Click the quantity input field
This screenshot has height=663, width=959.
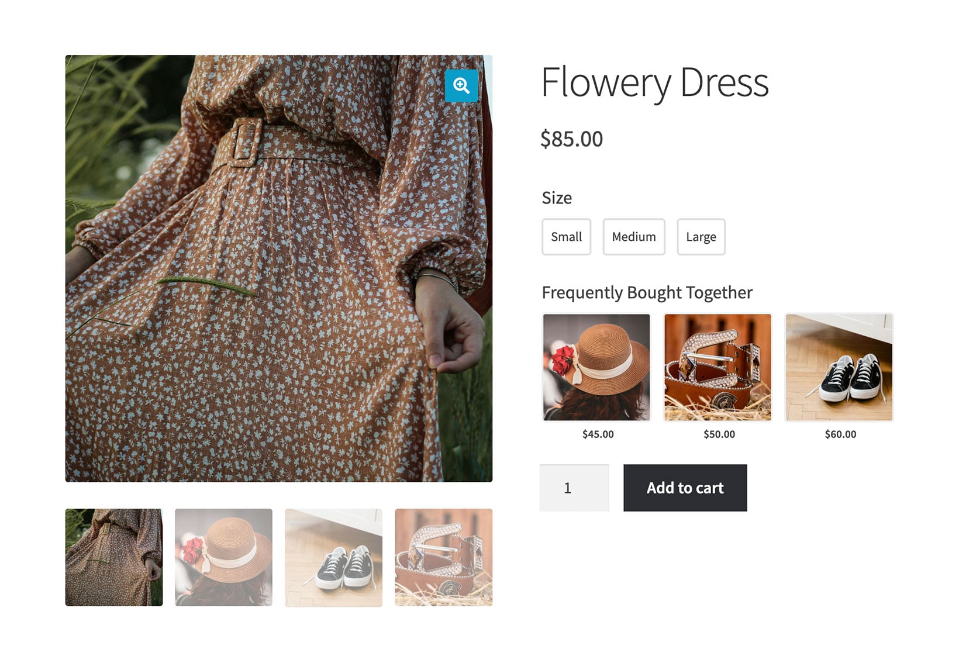point(574,488)
